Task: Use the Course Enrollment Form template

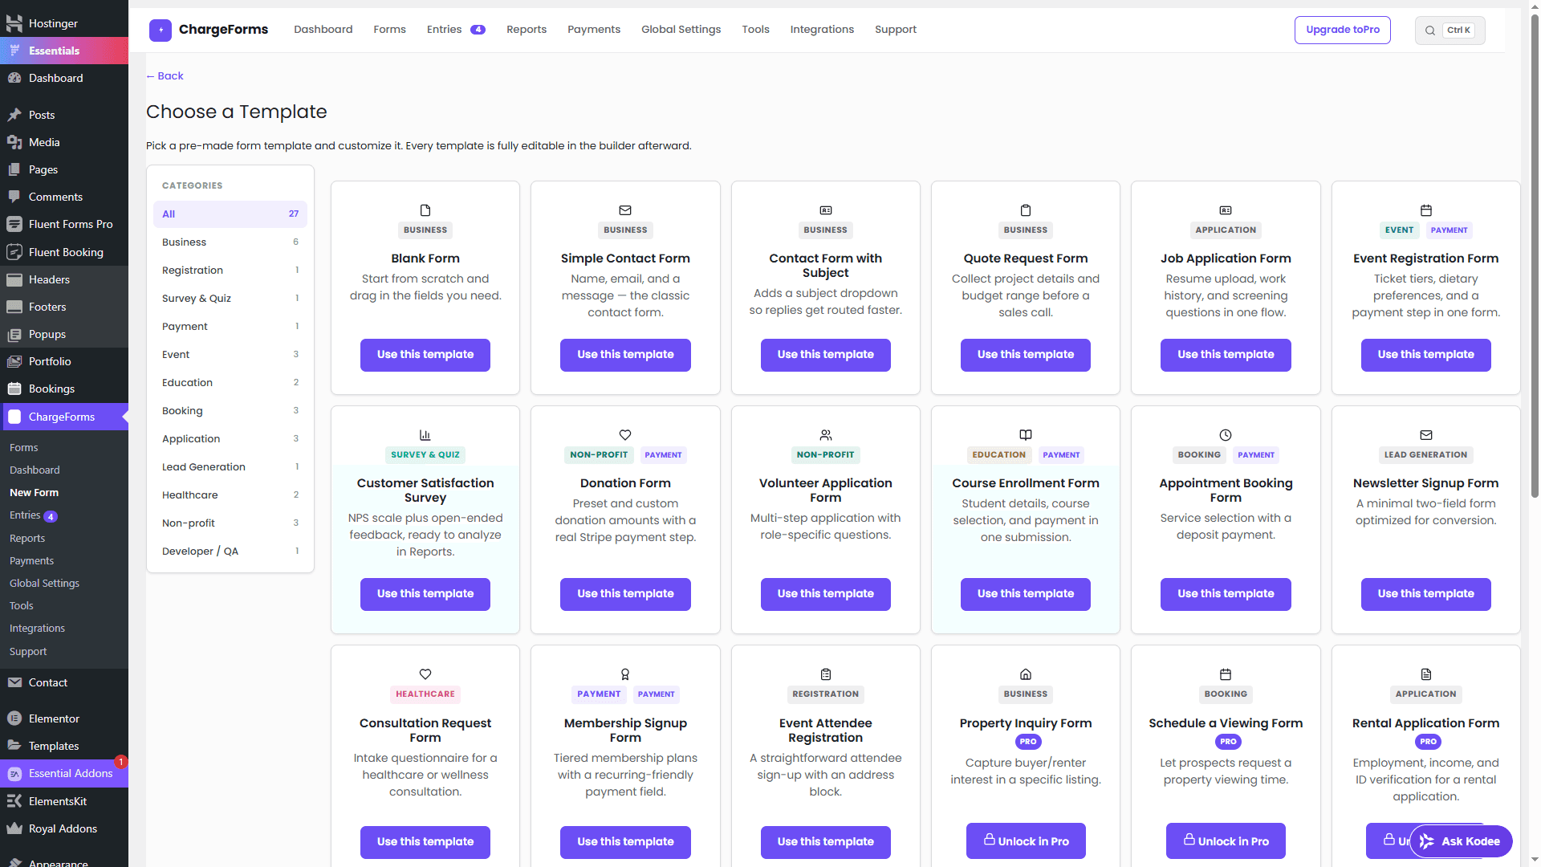Action: pyautogui.click(x=1026, y=594)
